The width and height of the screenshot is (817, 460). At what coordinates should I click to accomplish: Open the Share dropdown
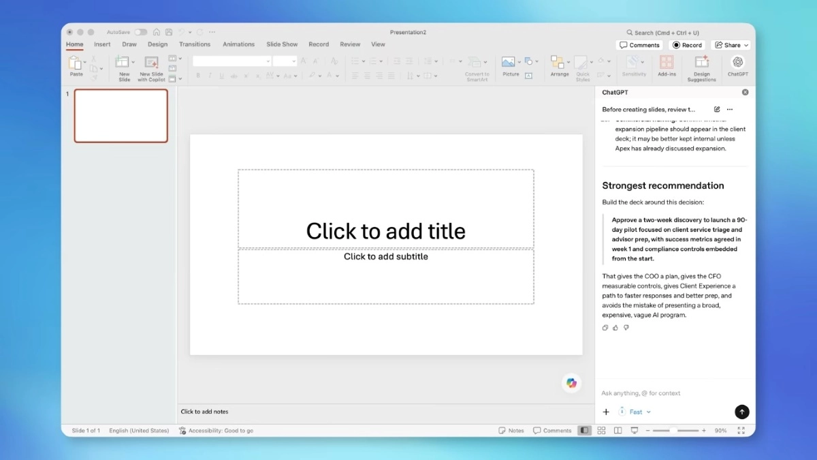tap(731, 45)
